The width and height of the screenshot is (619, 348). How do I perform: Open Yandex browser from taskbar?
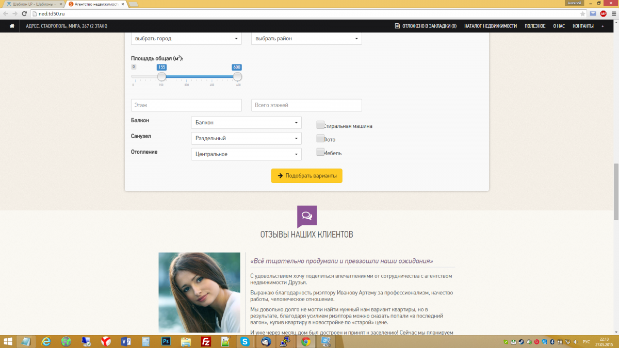point(105,341)
